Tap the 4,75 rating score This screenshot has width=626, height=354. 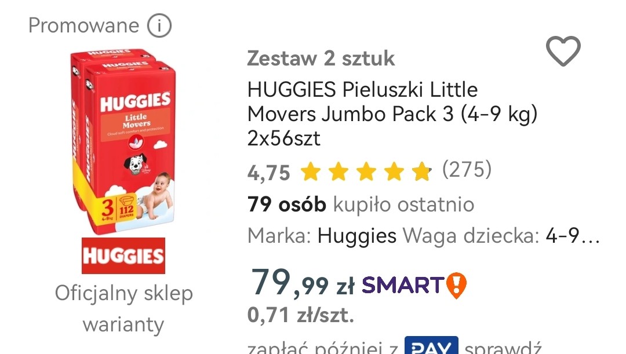269,173
